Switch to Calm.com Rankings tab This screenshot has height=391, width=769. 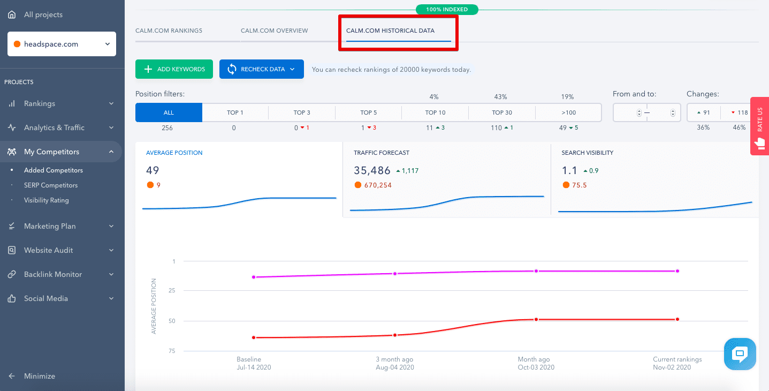169,31
